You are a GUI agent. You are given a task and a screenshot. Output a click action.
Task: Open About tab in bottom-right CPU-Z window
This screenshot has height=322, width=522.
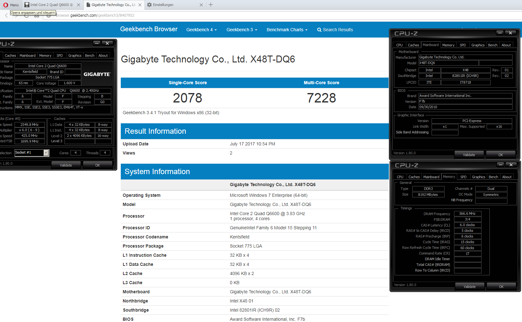click(x=507, y=177)
